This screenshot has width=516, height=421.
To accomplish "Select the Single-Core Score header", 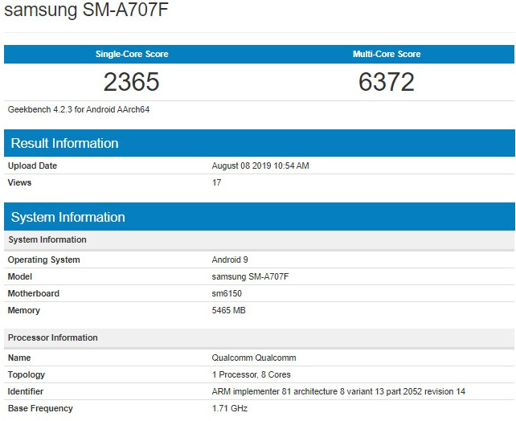I will tap(132, 54).
